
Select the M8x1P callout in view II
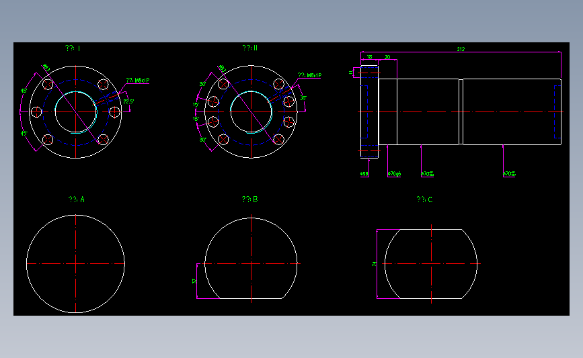[x=310, y=75]
